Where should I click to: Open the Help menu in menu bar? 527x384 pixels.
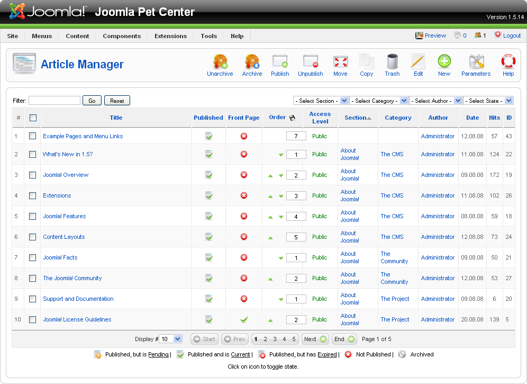[x=237, y=36]
